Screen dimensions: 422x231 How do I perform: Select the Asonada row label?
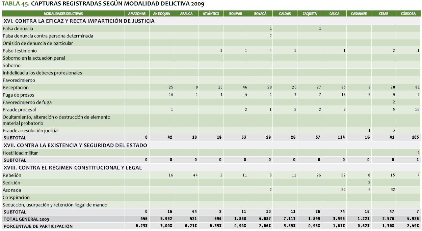[11, 190]
